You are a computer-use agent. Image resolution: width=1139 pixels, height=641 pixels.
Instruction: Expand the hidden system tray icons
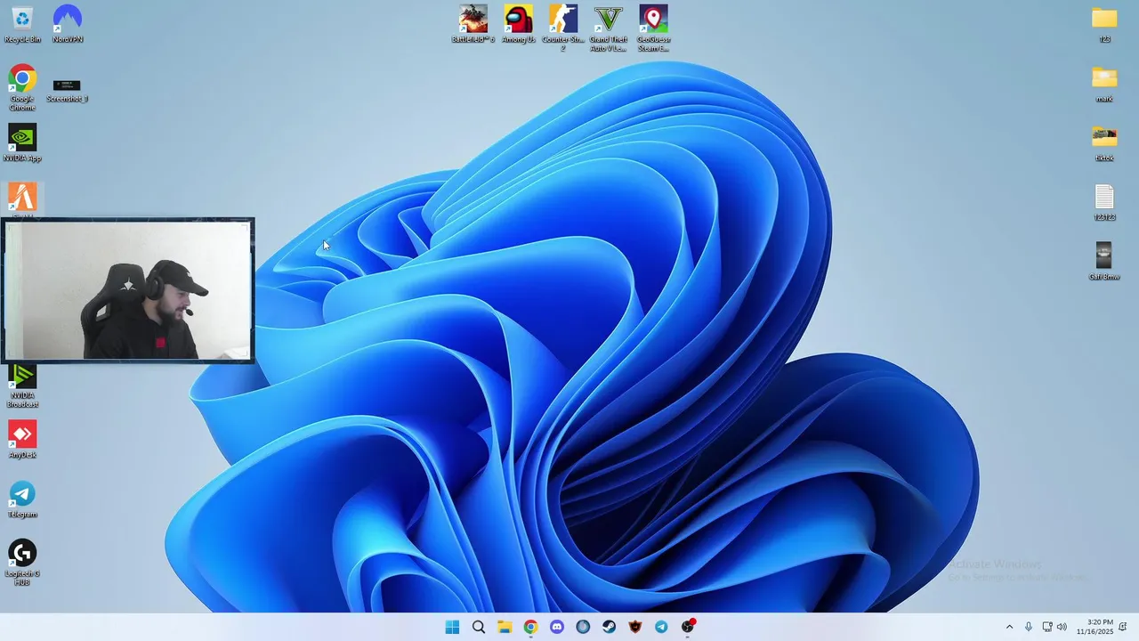(1009, 627)
